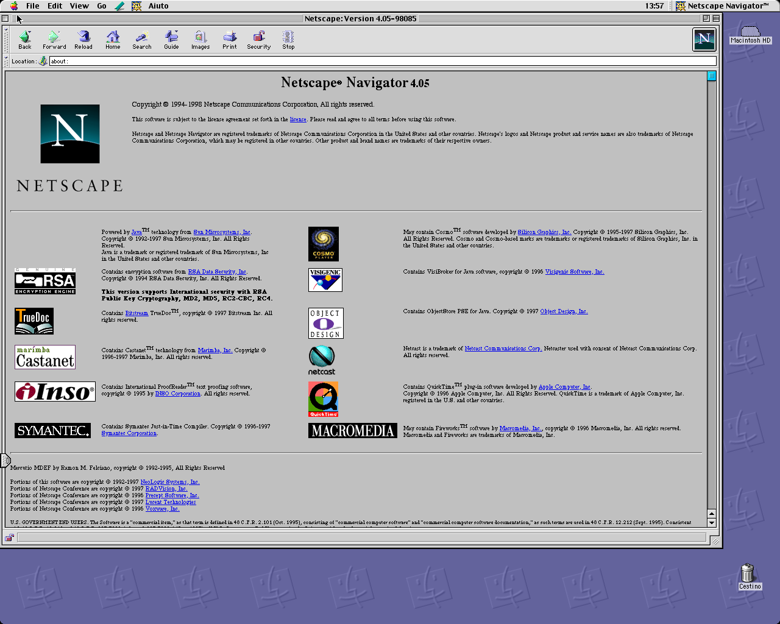Click the Forward navigation button
Image resolution: width=780 pixels, height=624 pixels.
pyautogui.click(x=54, y=40)
